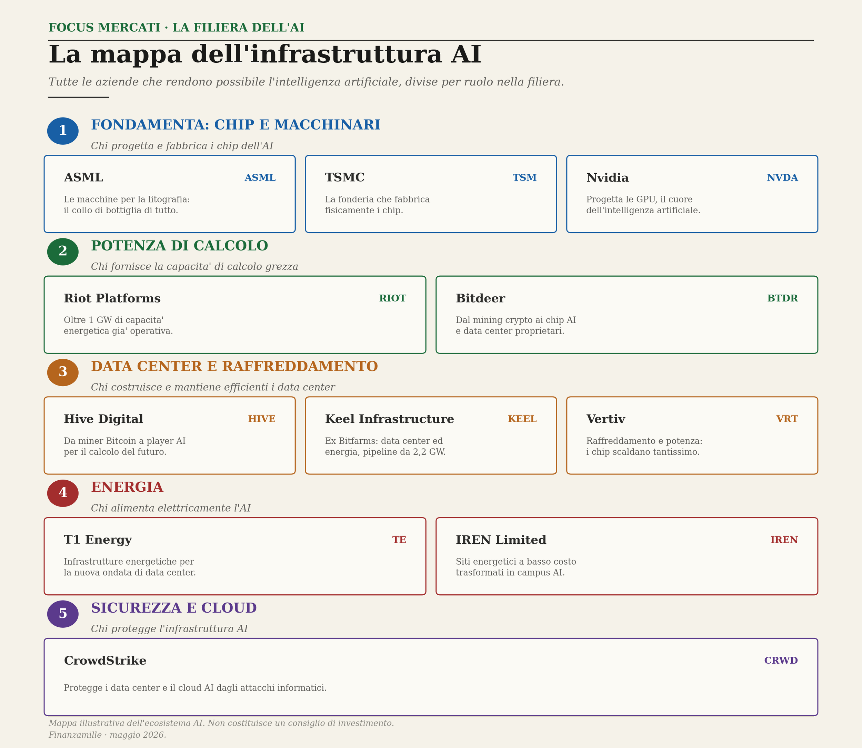Screen dimensions: 862x748
Task: Click subtitle Chi progetta e fabbrica i chip
Action: point(182,146)
